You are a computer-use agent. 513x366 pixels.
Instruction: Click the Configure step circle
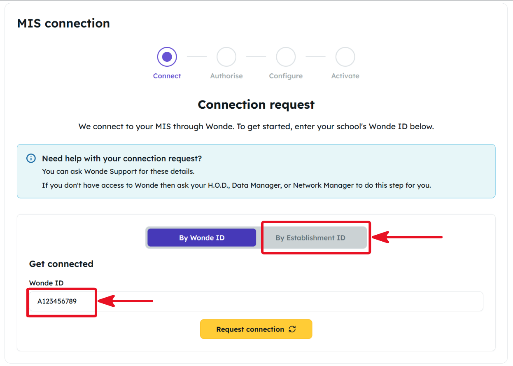pos(286,57)
